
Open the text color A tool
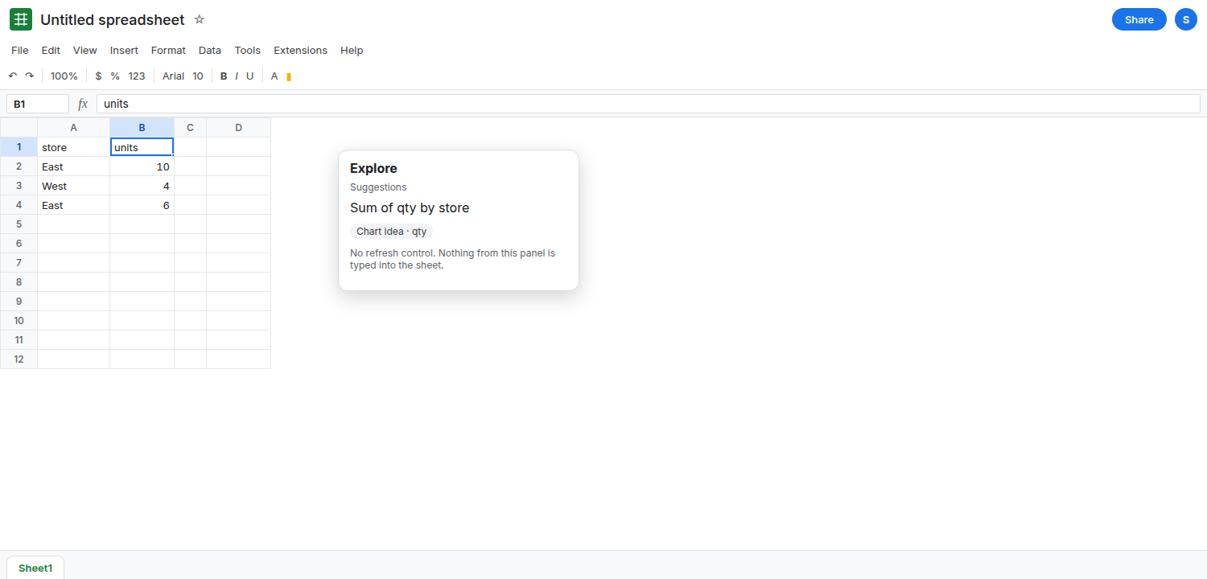(274, 76)
